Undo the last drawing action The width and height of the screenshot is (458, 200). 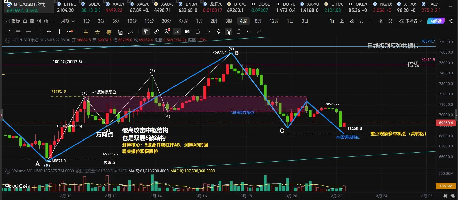pyautogui.click(x=249, y=32)
